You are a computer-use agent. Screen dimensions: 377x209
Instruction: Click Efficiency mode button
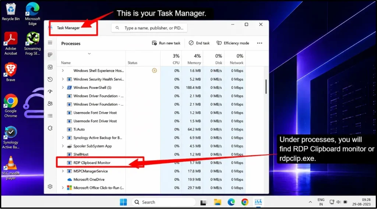click(x=233, y=43)
